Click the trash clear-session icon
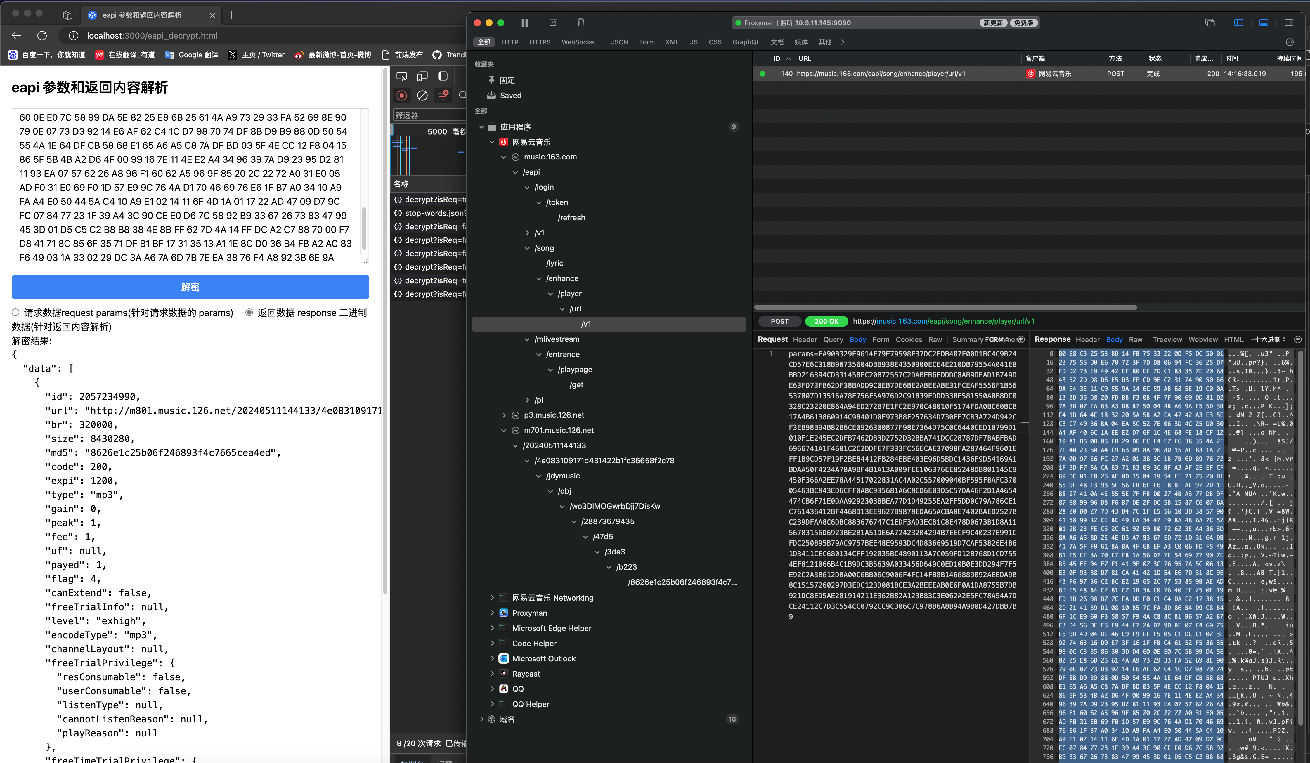The width and height of the screenshot is (1310, 763). coord(581,22)
